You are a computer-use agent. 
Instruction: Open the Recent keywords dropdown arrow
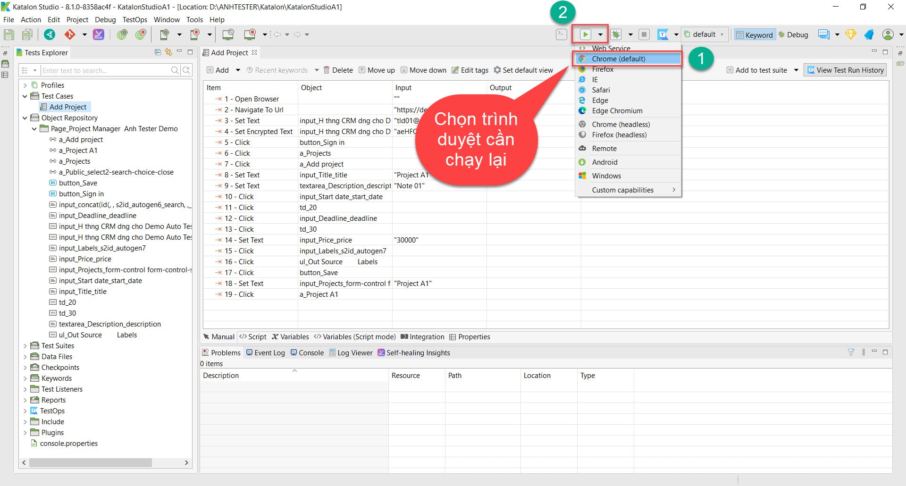point(317,70)
